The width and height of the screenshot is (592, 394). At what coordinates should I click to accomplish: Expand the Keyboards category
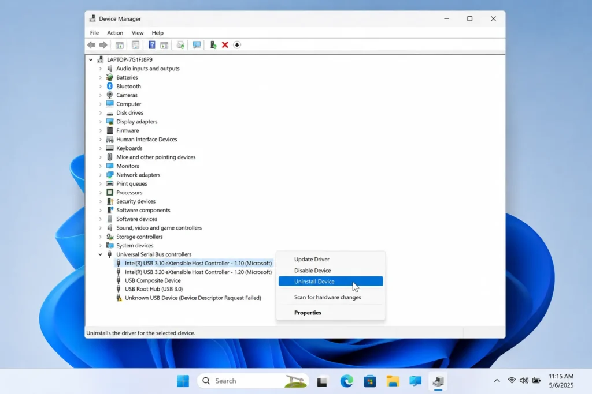click(x=101, y=148)
